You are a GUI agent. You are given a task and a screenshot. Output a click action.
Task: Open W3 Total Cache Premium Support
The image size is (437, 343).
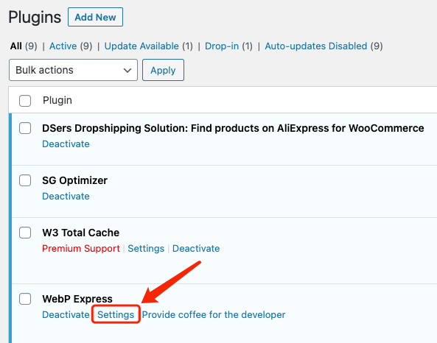[81, 248]
